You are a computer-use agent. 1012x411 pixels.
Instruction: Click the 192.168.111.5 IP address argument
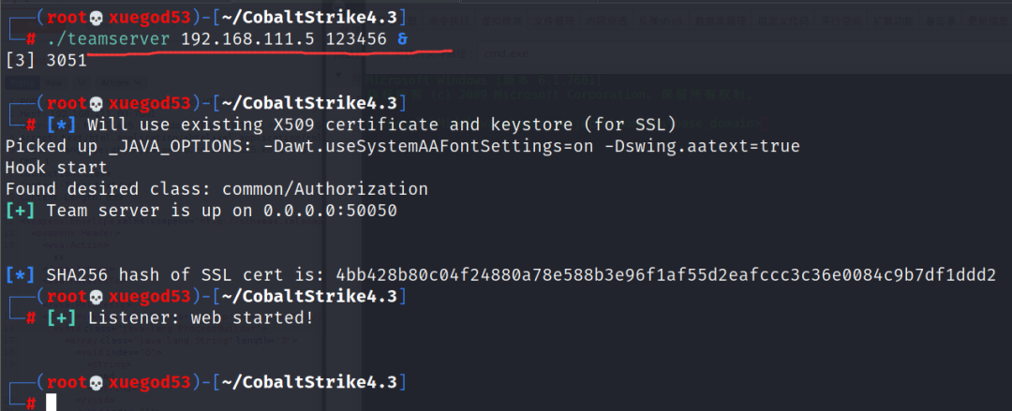click(x=247, y=39)
